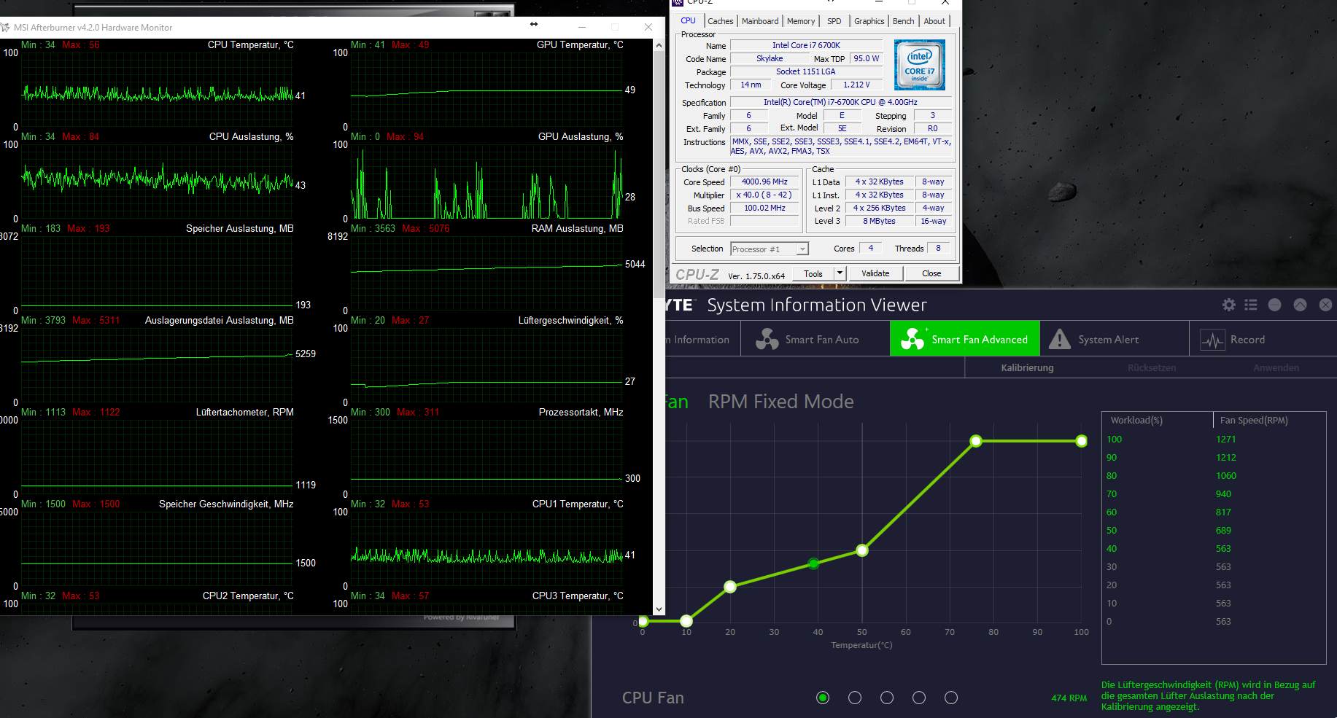Switch to the Mainboard tab in CPU-Z

click(760, 21)
